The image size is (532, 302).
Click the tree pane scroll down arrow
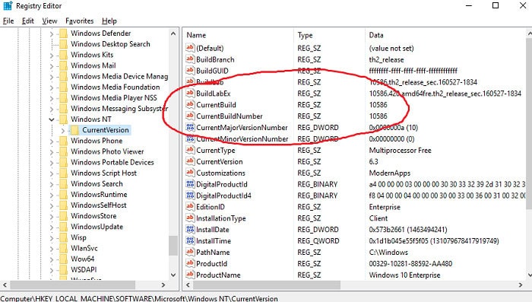click(x=173, y=275)
